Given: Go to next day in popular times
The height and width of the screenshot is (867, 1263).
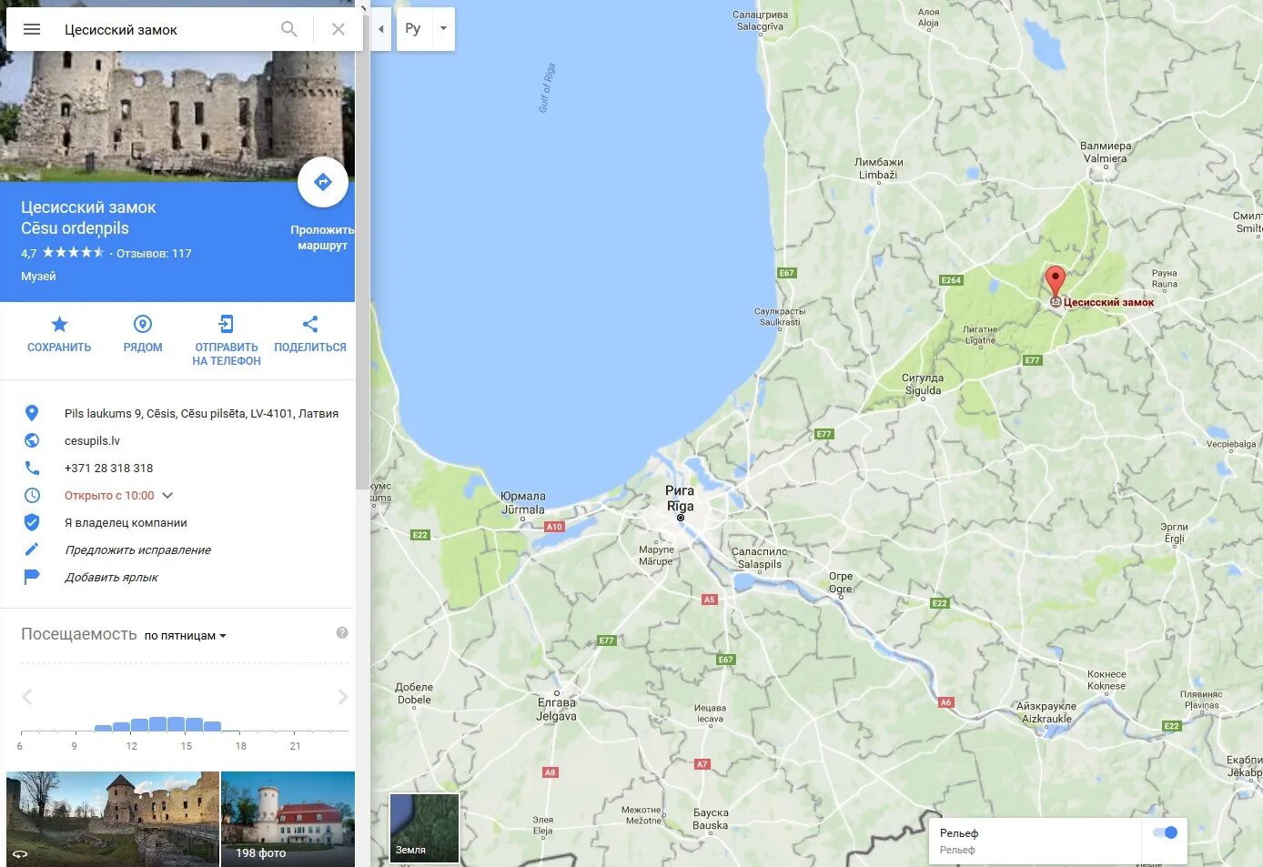Looking at the screenshot, I should 342,697.
